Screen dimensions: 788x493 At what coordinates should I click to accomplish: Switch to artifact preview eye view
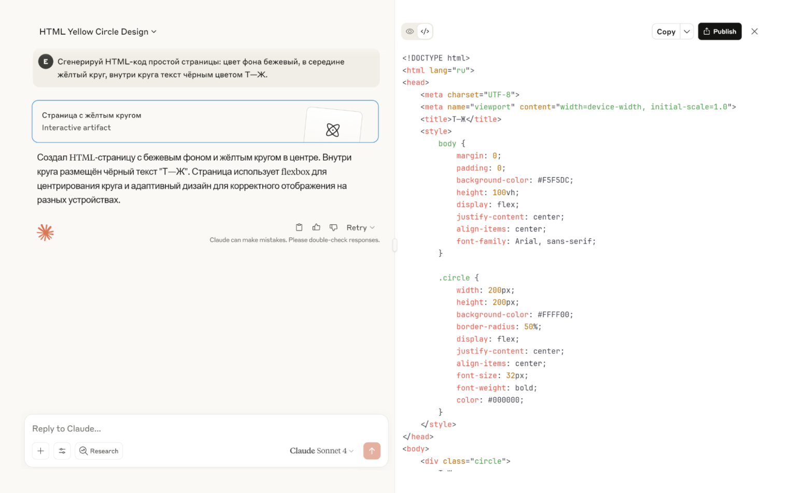410,32
